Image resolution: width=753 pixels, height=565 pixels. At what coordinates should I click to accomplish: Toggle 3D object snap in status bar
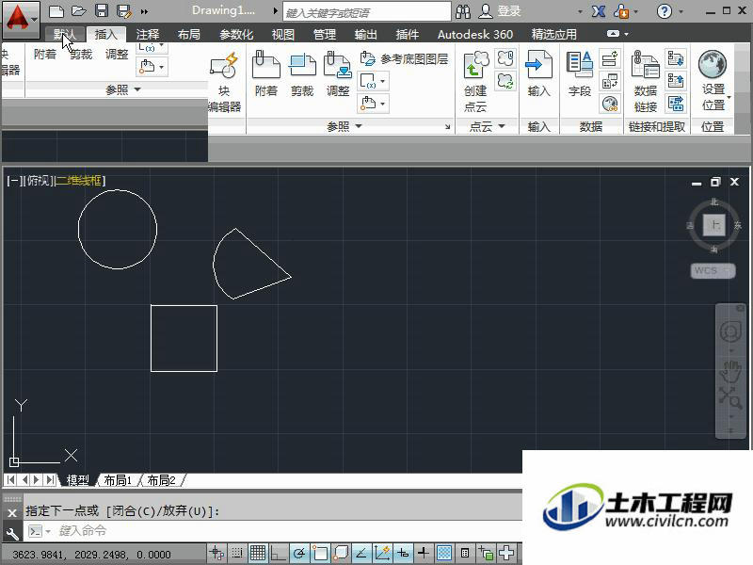[341, 553]
